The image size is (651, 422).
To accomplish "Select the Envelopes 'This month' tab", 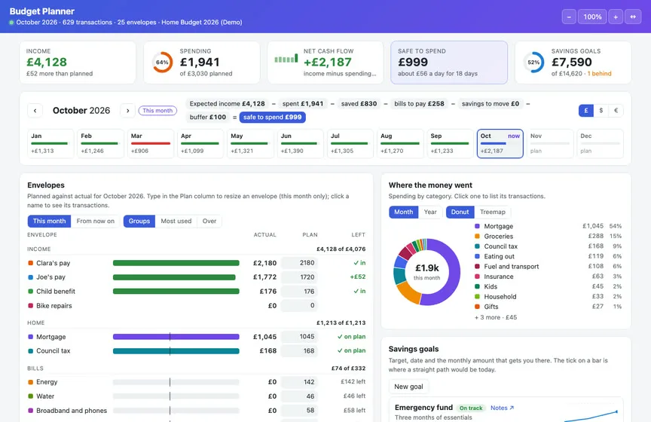I will pos(50,221).
